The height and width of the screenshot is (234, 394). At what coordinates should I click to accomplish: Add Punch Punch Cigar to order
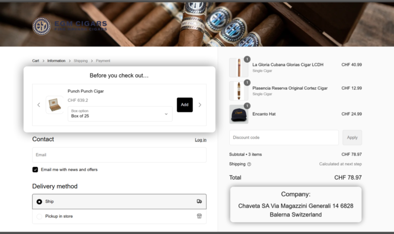point(185,105)
